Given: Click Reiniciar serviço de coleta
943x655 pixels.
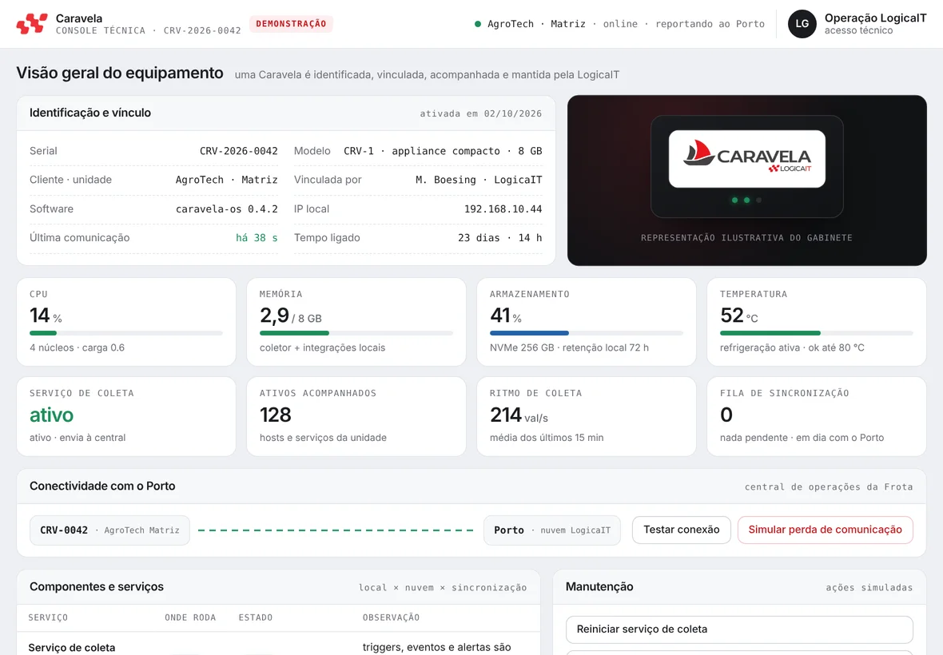Looking at the screenshot, I should click(739, 629).
